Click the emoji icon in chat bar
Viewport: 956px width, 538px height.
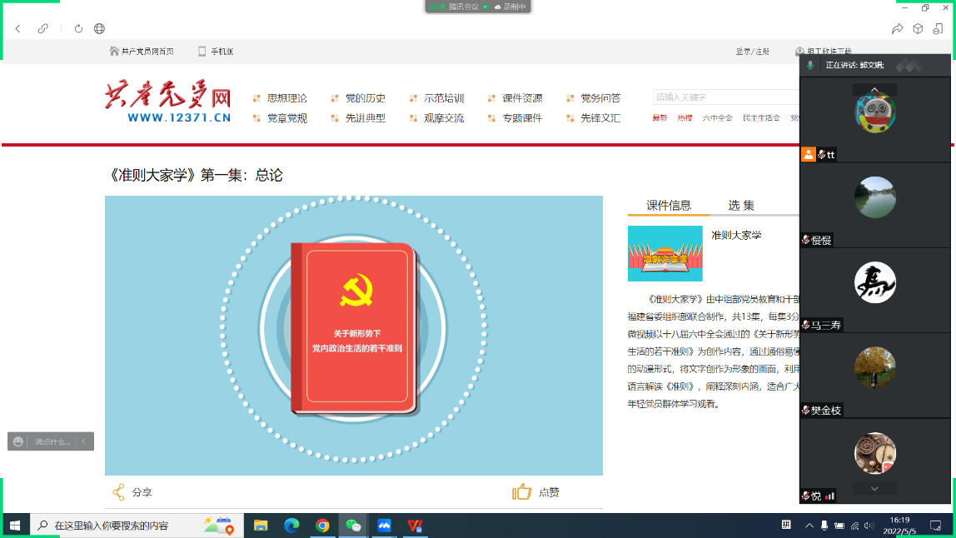click(x=18, y=441)
